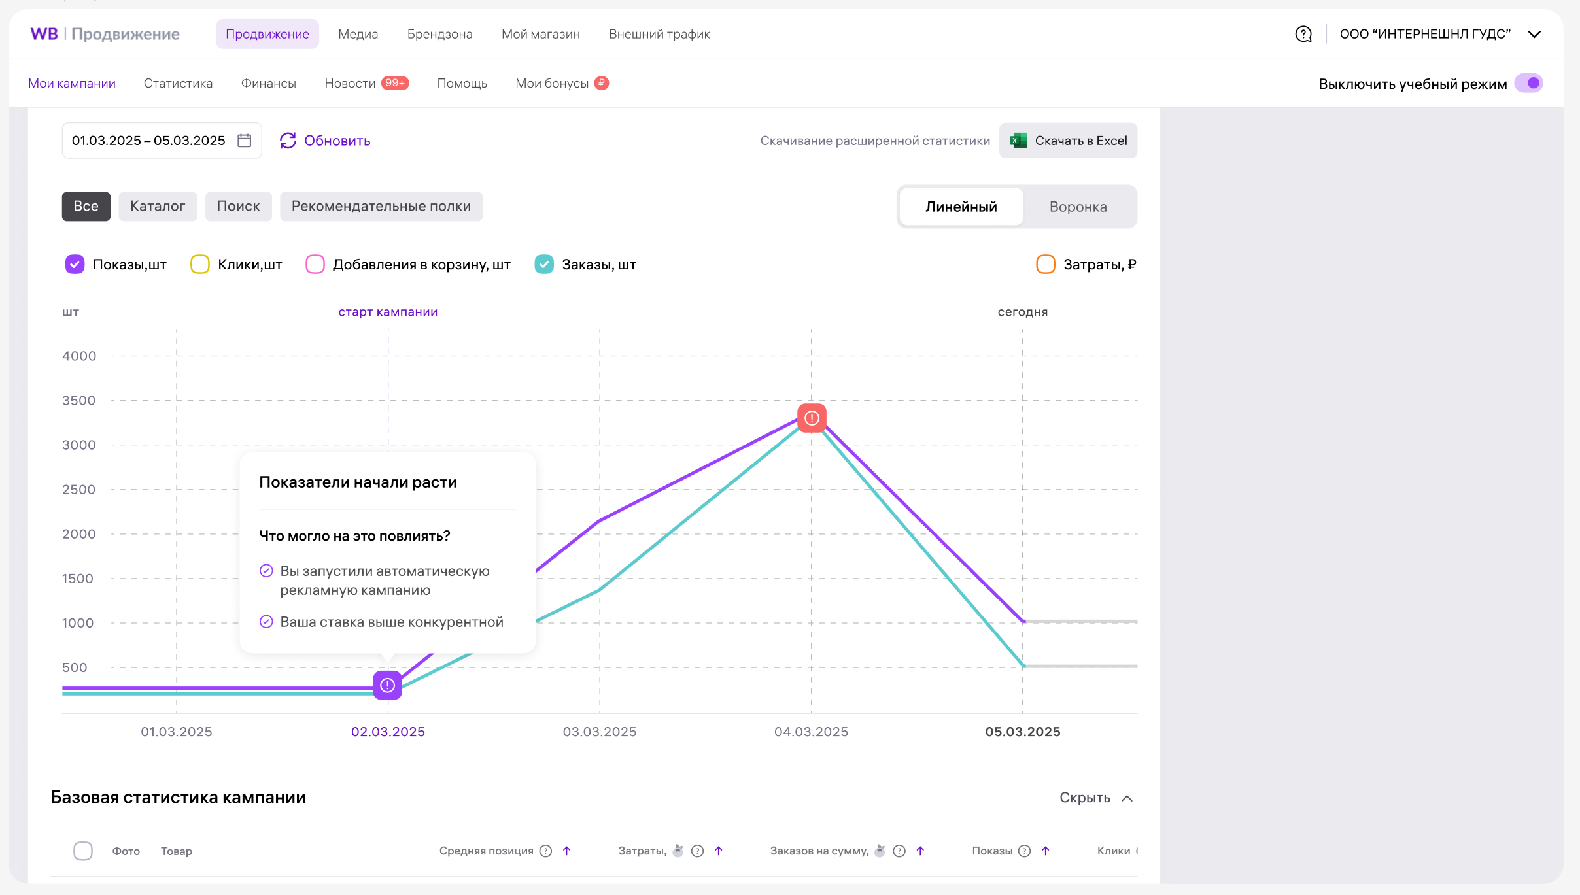Enable the Затраты, ₽ checkbox
This screenshot has height=895, width=1580.
coord(1046,264)
